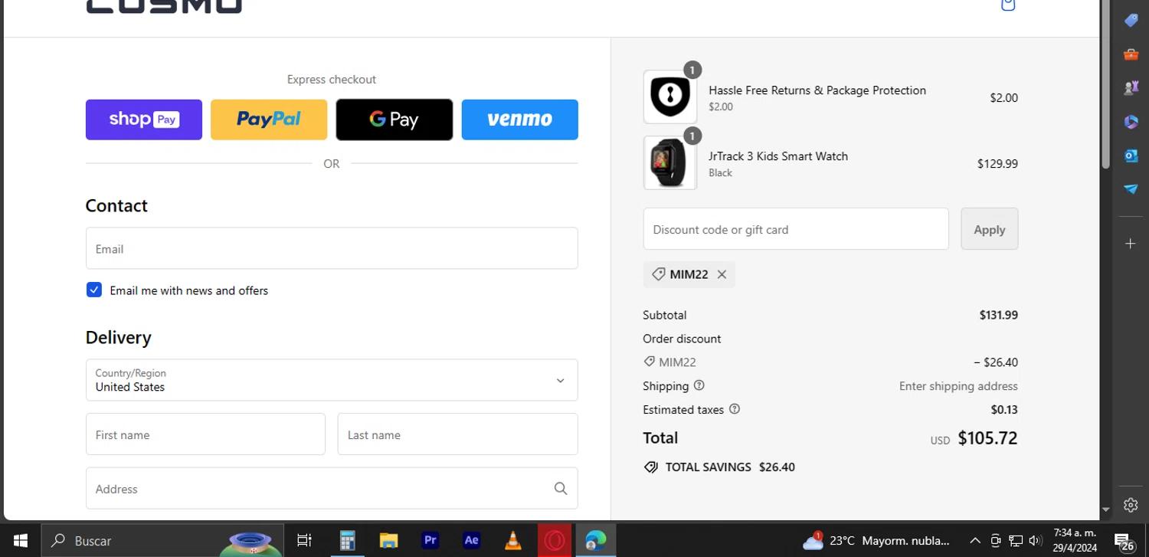This screenshot has width=1149, height=557.
Task: Click the Email input field
Action: 331,248
